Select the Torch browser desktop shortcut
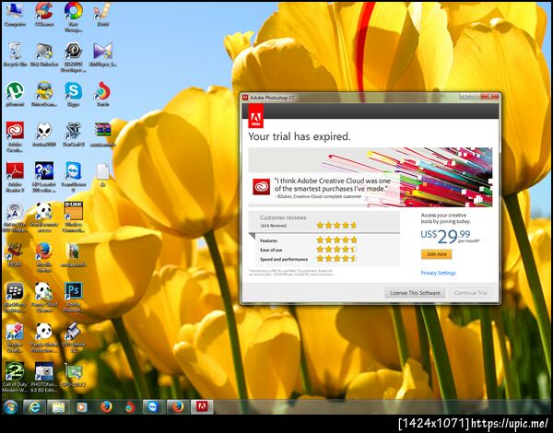Image resolution: width=553 pixels, height=433 pixels. click(102, 95)
